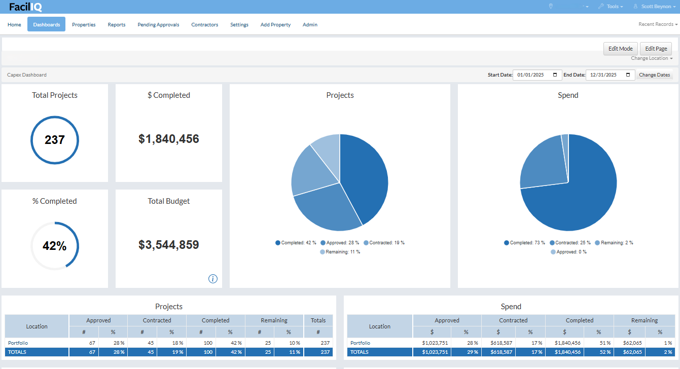Click the info icon on Total Budget card

tap(213, 279)
